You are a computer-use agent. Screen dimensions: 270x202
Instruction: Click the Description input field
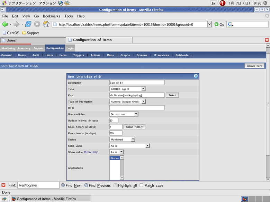click(x=137, y=83)
